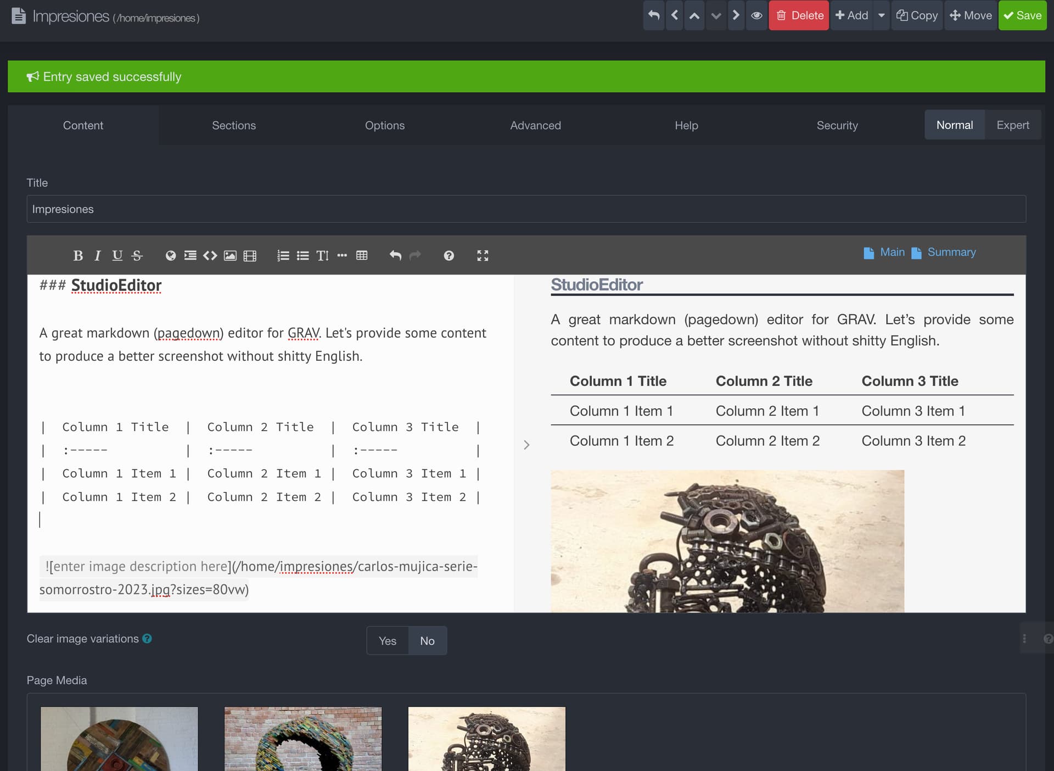The width and height of the screenshot is (1054, 771).
Task: Apply italic formatting in the editor toolbar
Action: click(x=98, y=255)
